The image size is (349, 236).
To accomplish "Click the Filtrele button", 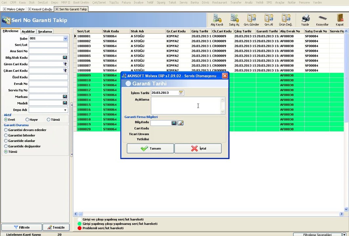I will pos(22,227).
